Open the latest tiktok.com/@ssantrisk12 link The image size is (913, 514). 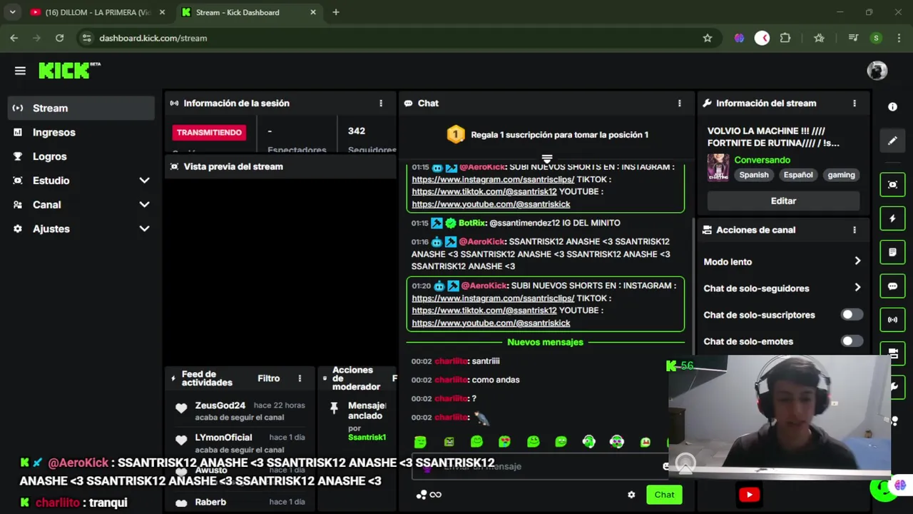[x=484, y=311]
